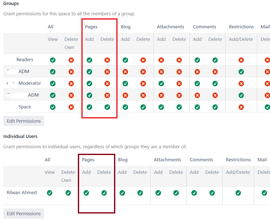Click the Attachments column header under Individual Users
270x222 pixels.
(167, 160)
